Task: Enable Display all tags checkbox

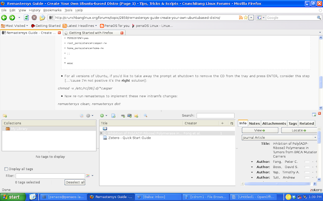Action: (6, 169)
